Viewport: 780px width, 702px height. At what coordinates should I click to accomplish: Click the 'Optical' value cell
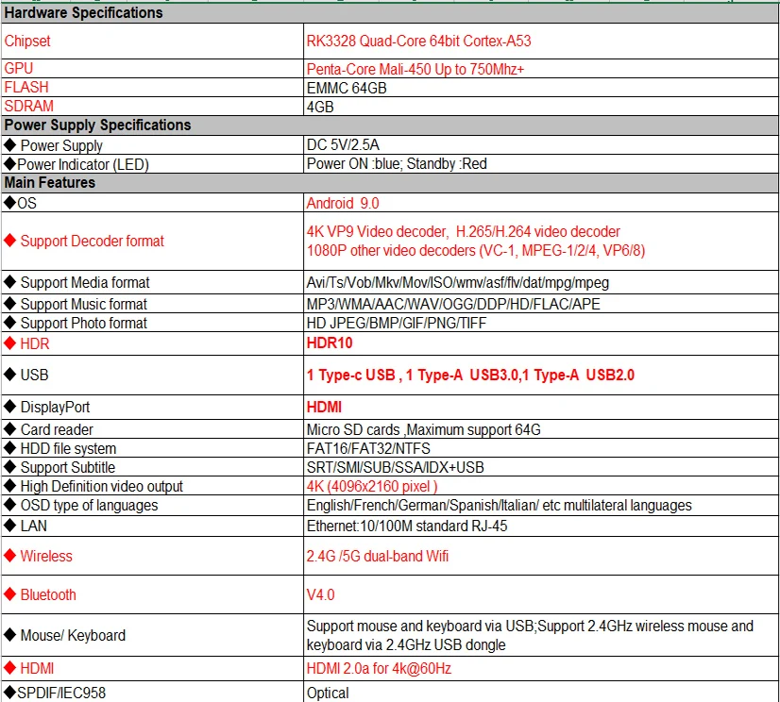click(541, 692)
